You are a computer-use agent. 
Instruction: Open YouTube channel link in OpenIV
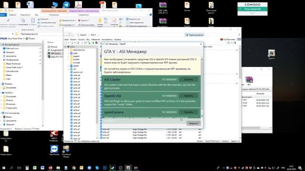click(x=228, y=39)
